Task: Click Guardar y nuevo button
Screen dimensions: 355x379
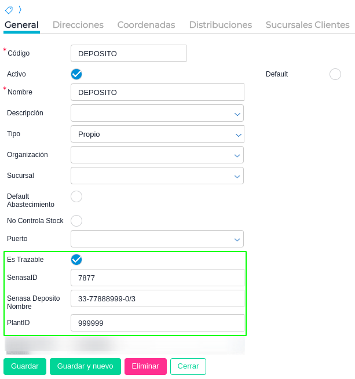Action: 85,366
